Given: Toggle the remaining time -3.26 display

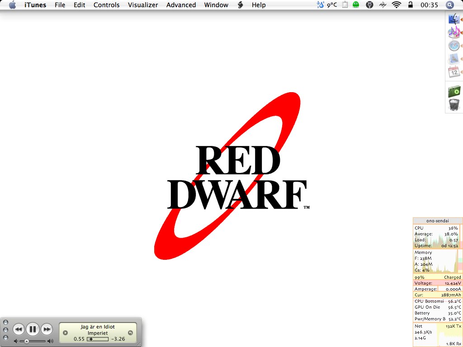Looking at the screenshot, I should (118, 339).
